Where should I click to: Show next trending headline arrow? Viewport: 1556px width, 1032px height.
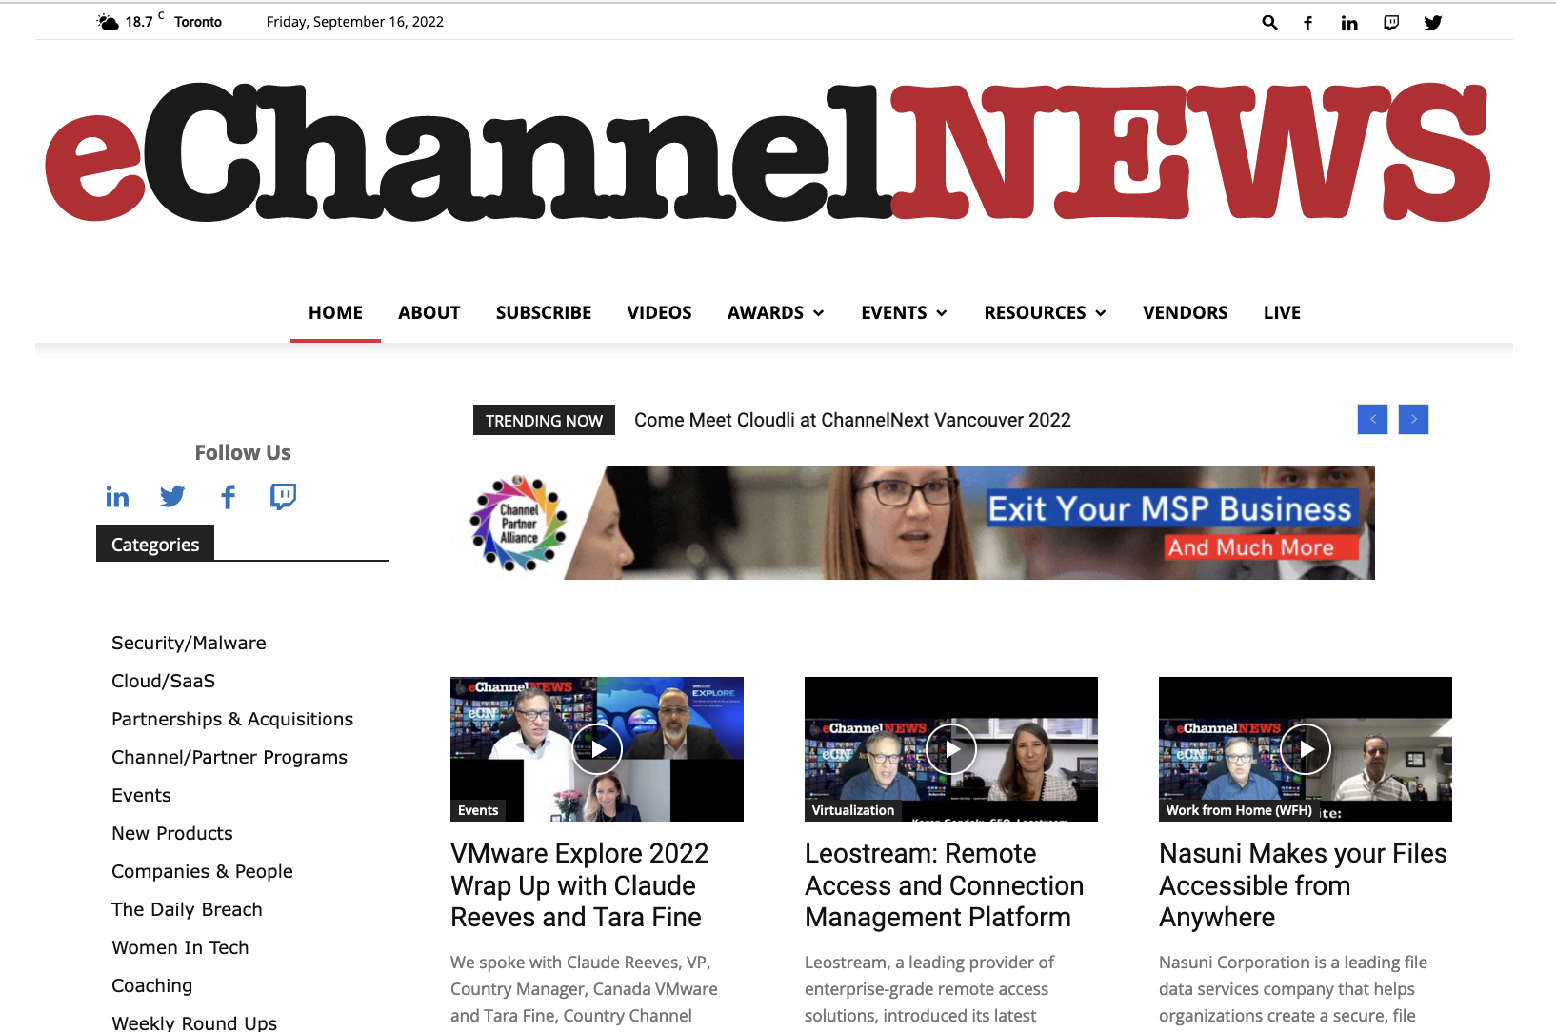pos(1413,419)
